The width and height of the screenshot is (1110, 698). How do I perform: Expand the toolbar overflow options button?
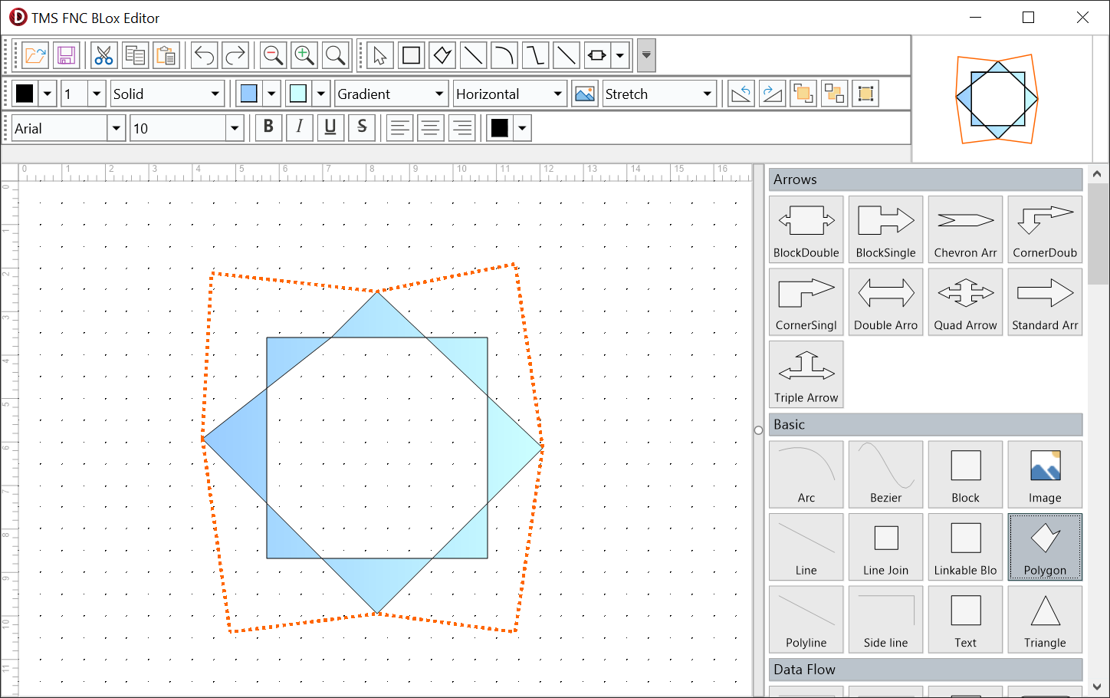click(646, 55)
